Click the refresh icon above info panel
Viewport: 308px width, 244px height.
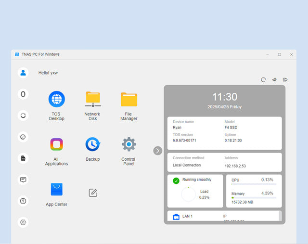pos(263,80)
